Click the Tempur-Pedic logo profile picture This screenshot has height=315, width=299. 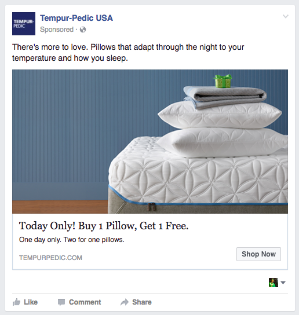[24, 24]
